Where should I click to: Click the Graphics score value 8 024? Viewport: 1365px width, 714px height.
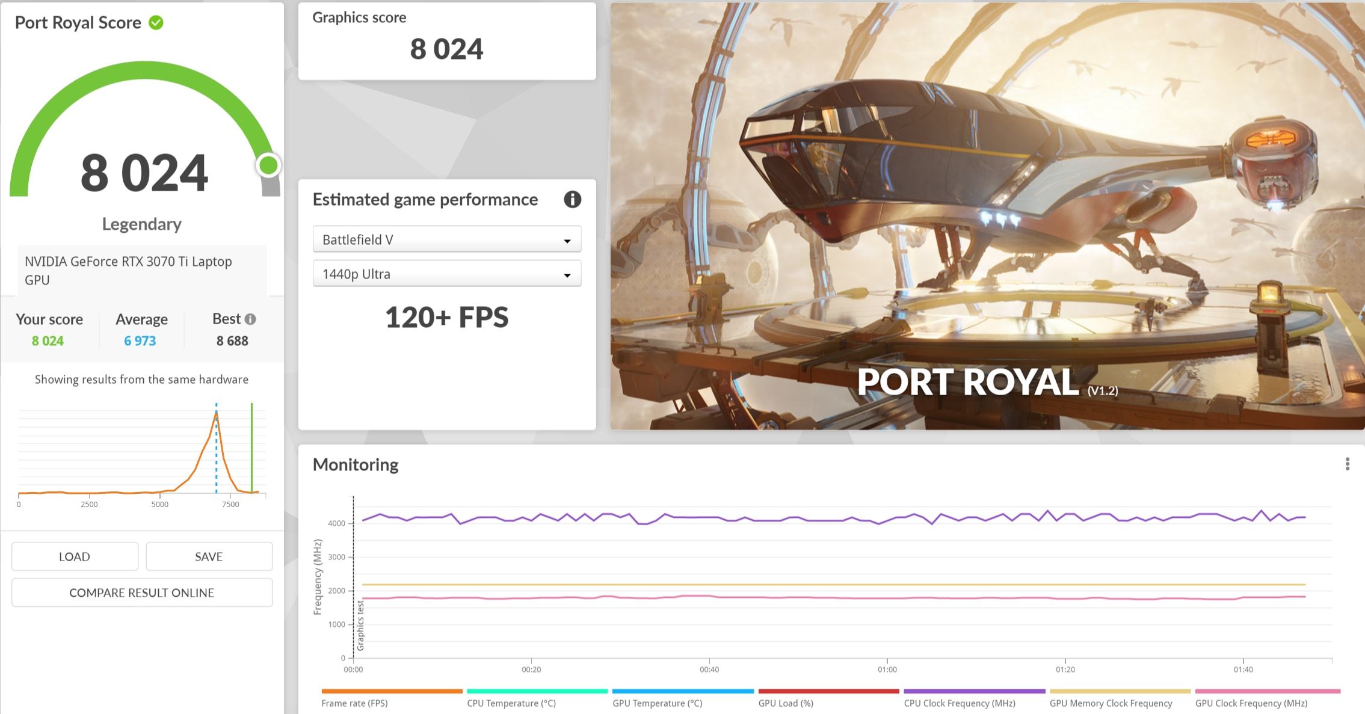coord(446,49)
